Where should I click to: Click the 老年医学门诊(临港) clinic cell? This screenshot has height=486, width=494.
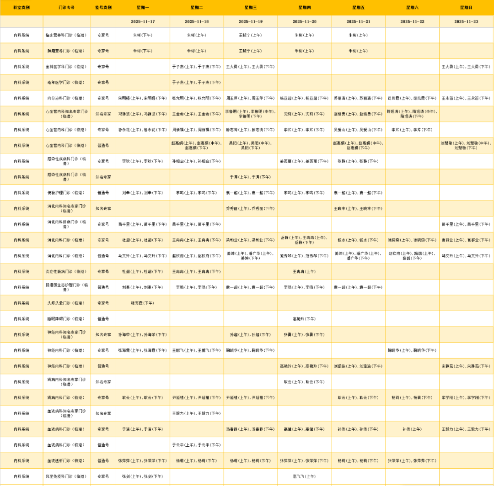click(x=67, y=83)
